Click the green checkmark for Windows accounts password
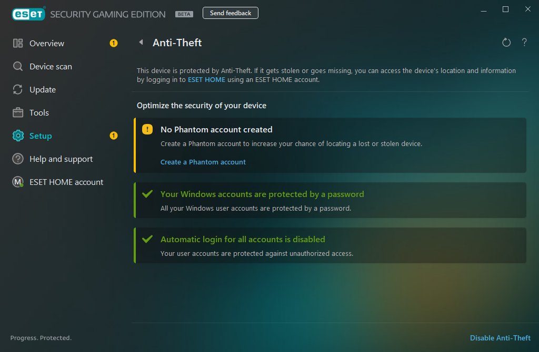This screenshot has width=539, height=352. tap(147, 194)
